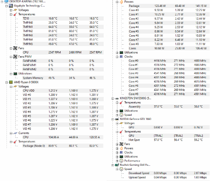Click the flame icon beside CPU Powers
The height and width of the screenshot is (181, 210).
coord(121,2)
